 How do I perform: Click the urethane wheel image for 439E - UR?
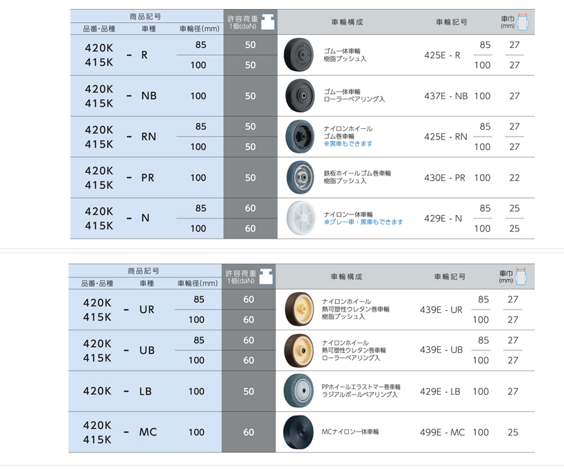point(299,309)
